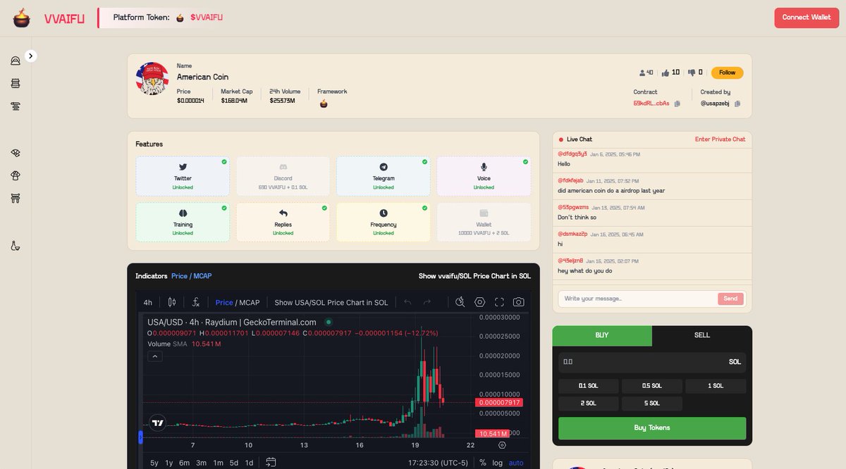The image size is (846, 469).
Task: Click the chart undo arrow
Action: (407, 302)
